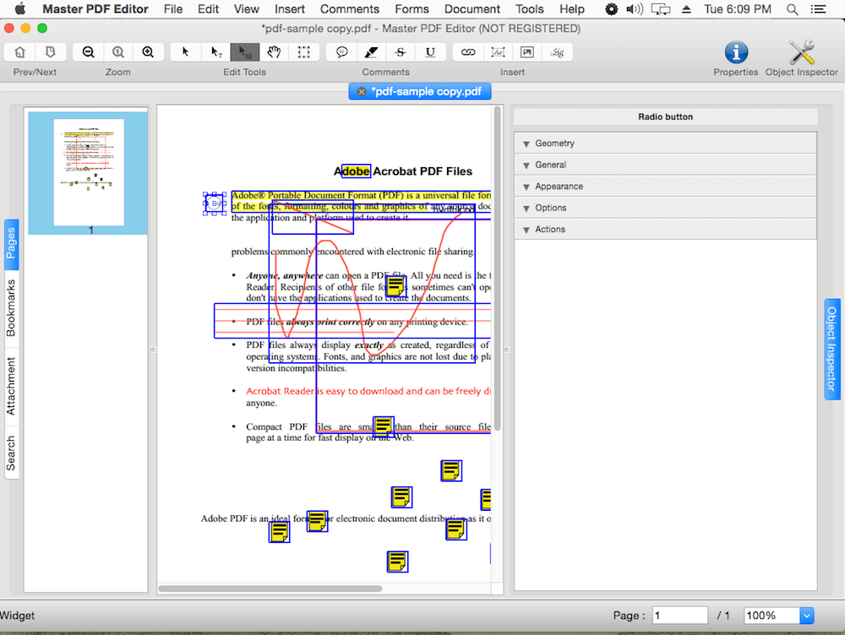The width and height of the screenshot is (845, 635).
Task: Select page 1 thumbnail
Action: point(89,172)
